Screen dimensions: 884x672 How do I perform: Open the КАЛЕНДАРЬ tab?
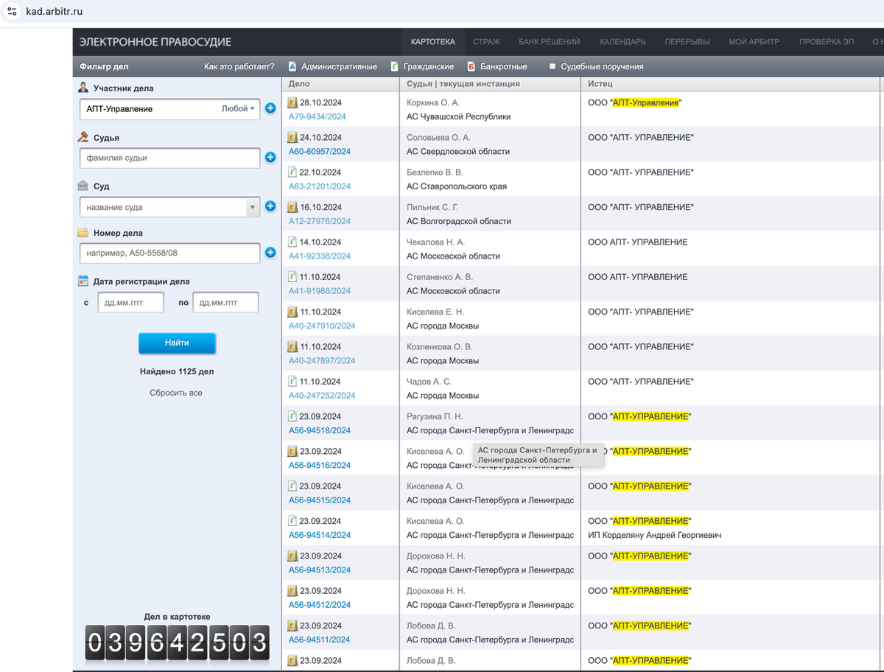tap(622, 42)
